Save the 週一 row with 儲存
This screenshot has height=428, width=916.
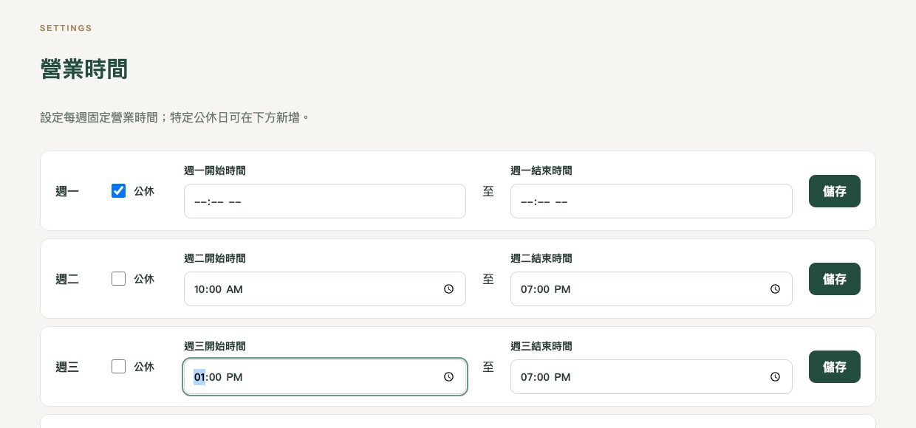coord(835,191)
